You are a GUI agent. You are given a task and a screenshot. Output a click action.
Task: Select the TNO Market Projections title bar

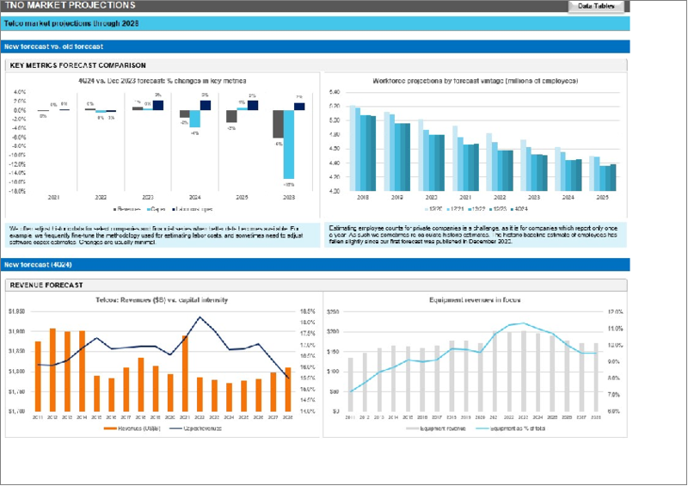click(x=58, y=6)
